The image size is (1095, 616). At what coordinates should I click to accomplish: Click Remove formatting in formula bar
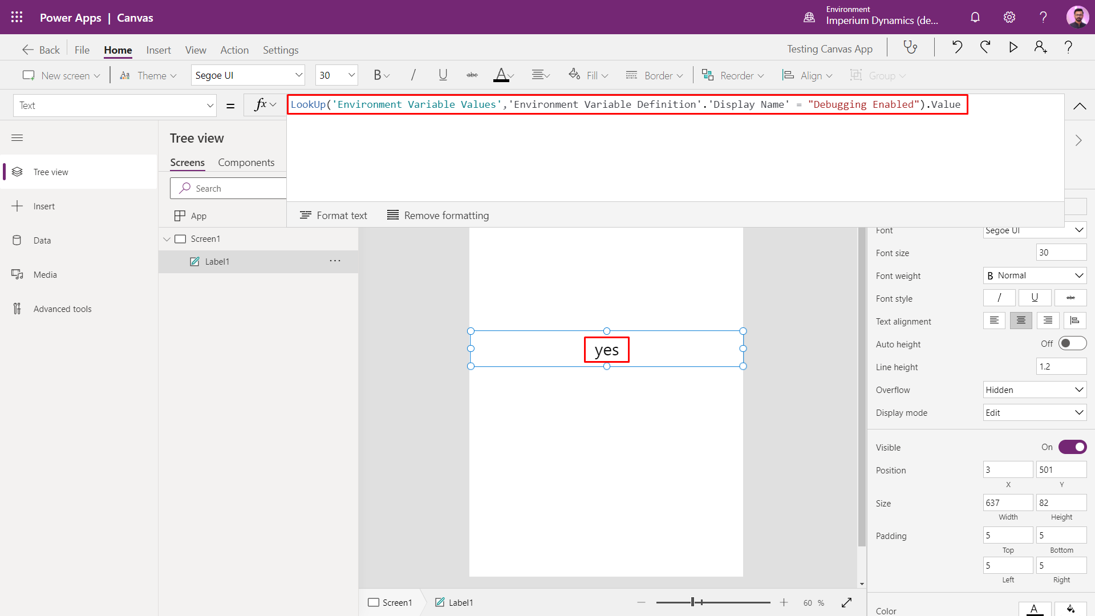click(x=437, y=215)
